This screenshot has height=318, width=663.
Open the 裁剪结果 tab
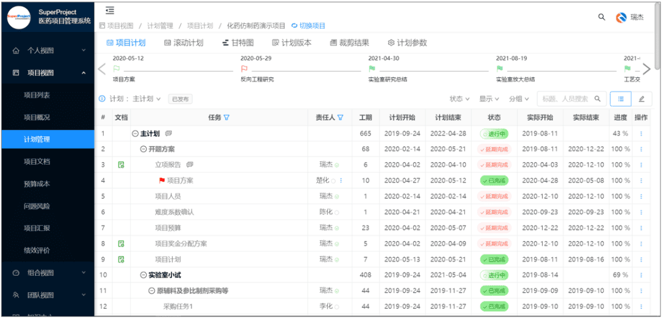[349, 43]
